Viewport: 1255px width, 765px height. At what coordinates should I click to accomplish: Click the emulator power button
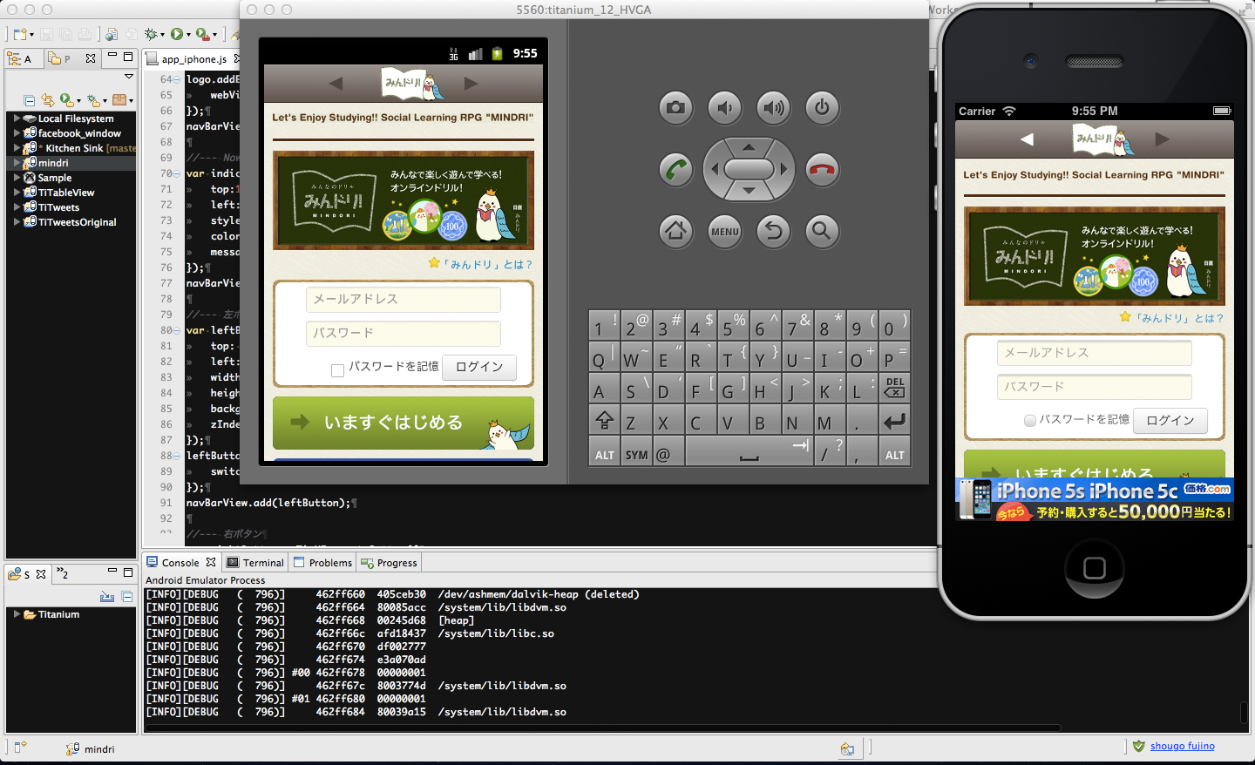(x=822, y=108)
